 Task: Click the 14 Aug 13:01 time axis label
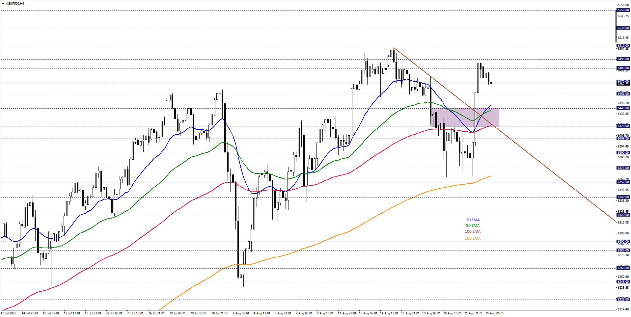389,313
